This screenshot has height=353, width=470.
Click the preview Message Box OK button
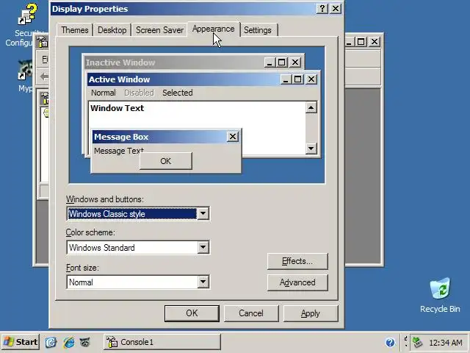(x=166, y=161)
